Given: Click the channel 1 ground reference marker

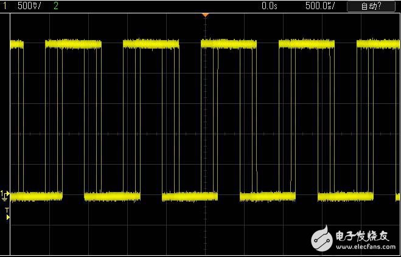Looking at the screenshot, I should [x=5, y=195].
